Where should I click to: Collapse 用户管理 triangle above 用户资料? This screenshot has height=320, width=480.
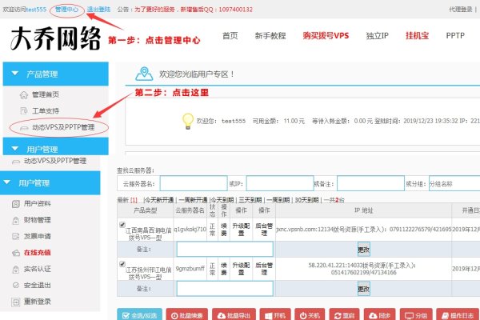6,182
